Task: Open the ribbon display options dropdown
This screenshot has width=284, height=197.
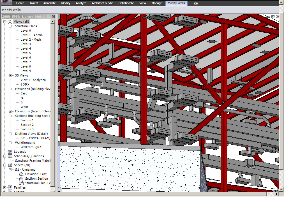Action: (196, 3)
